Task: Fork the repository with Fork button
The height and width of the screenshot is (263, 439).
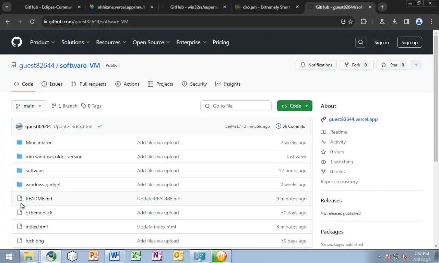Action: pos(356,65)
